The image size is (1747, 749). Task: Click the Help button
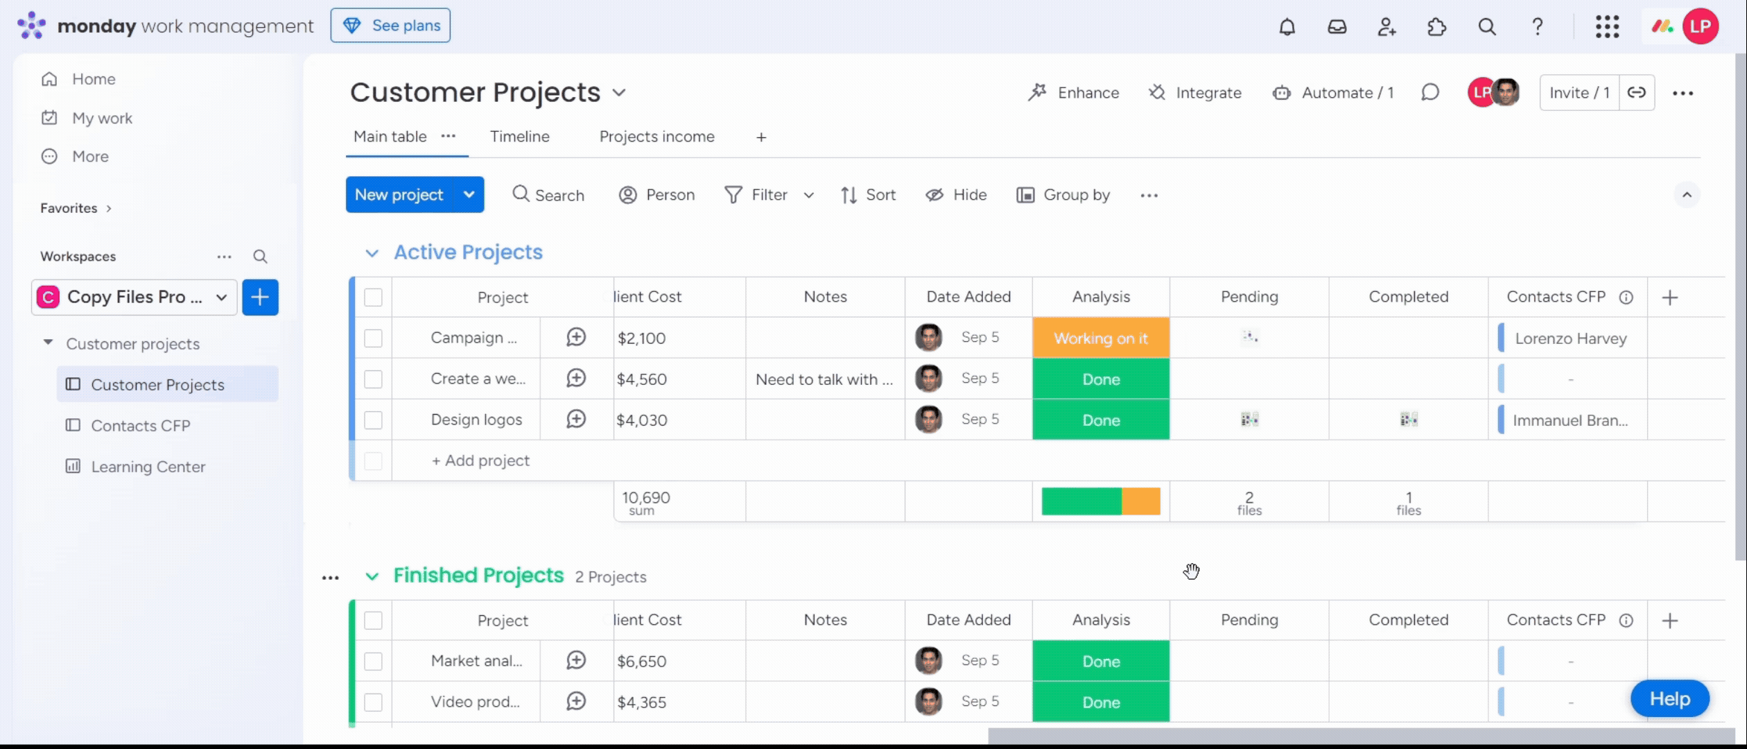click(1669, 698)
